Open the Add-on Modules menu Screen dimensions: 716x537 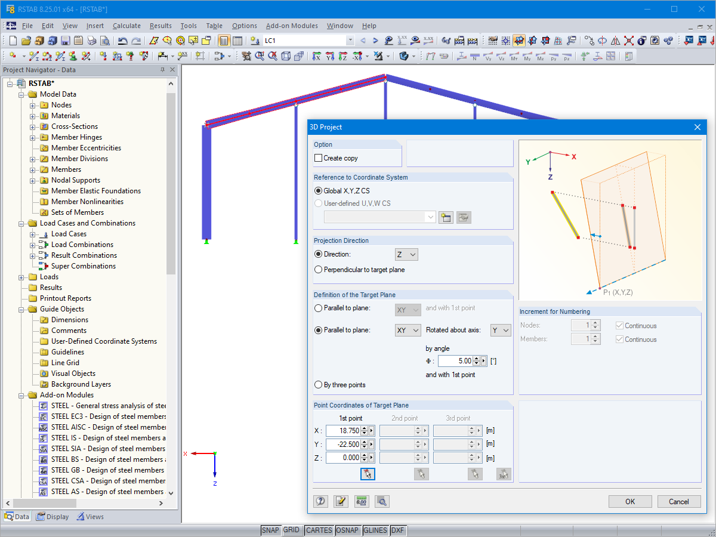292,26
